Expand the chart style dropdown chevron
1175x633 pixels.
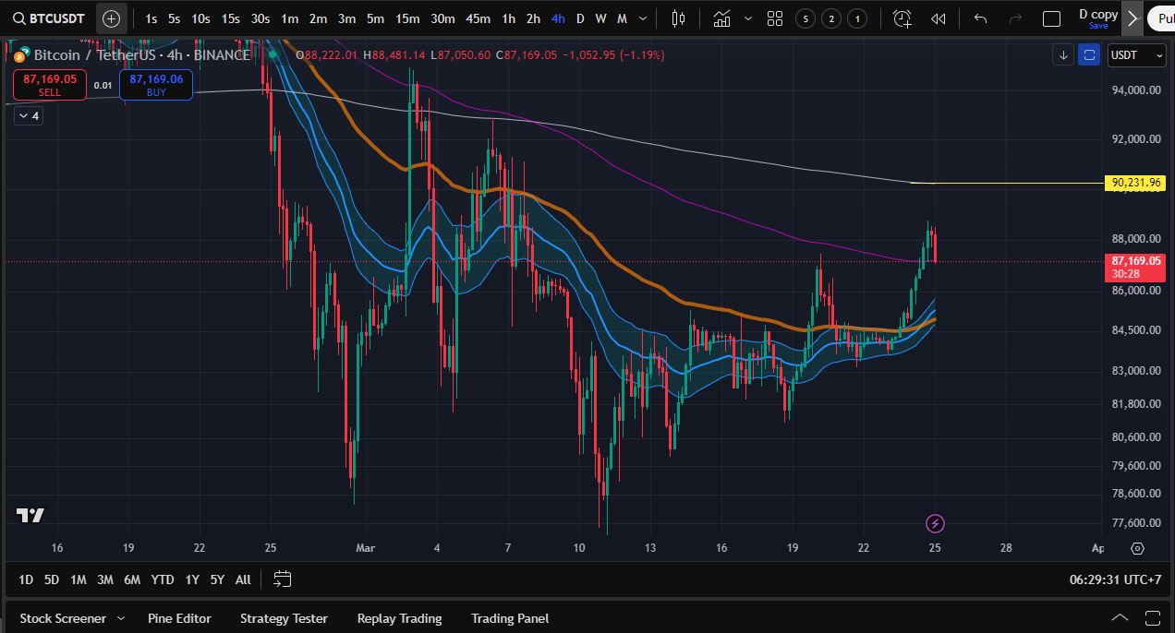coord(748,18)
